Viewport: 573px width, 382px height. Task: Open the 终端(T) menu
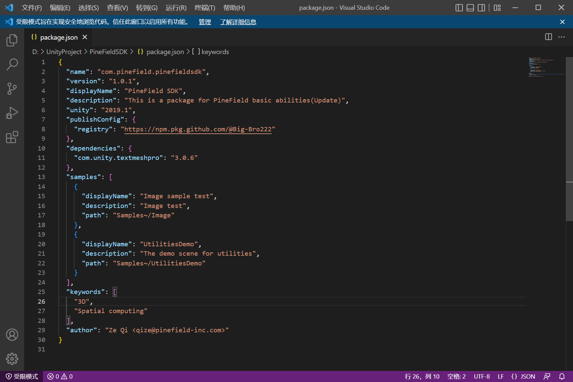click(x=205, y=8)
